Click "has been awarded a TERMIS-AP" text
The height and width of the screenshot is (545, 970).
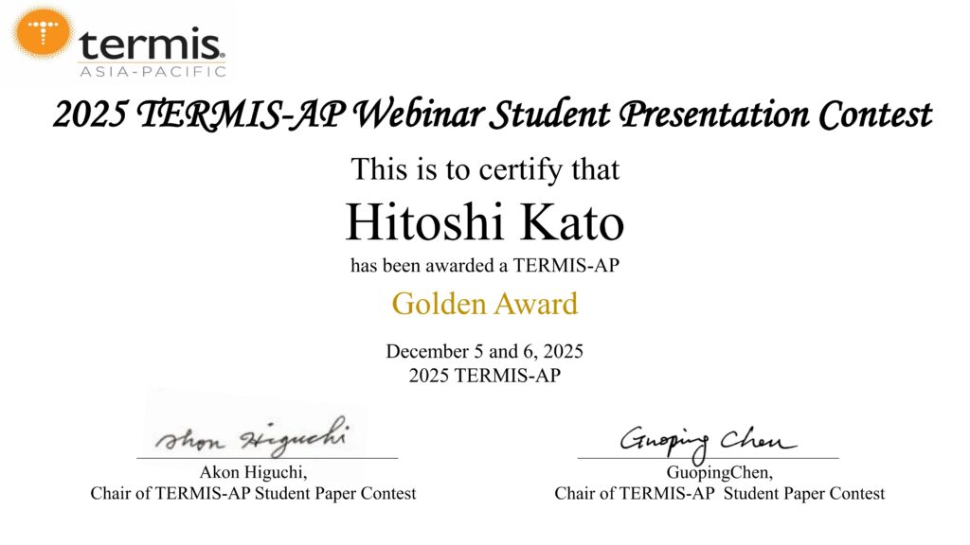click(485, 266)
